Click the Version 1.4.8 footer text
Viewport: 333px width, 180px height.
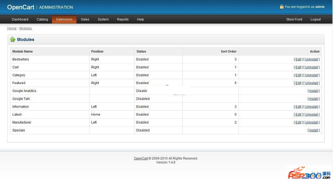tap(166, 162)
